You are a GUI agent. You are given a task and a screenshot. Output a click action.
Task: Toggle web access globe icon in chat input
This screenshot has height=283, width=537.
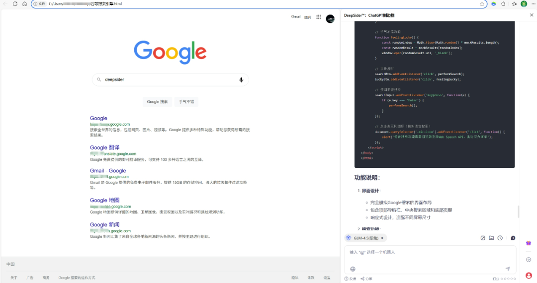[x=353, y=269]
